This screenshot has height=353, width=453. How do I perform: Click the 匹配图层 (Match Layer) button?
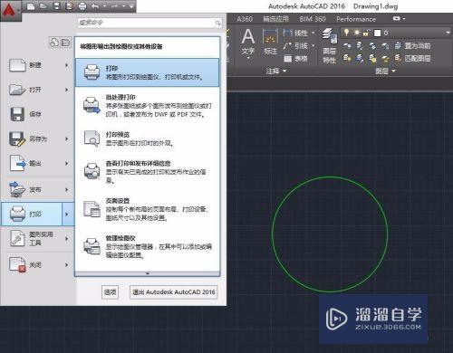pos(413,58)
